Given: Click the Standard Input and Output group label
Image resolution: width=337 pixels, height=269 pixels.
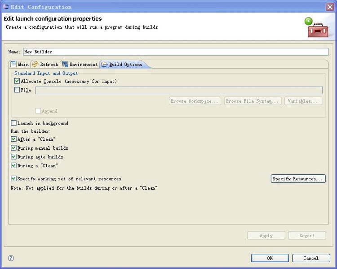Looking at the screenshot, I should coord(46,74).
